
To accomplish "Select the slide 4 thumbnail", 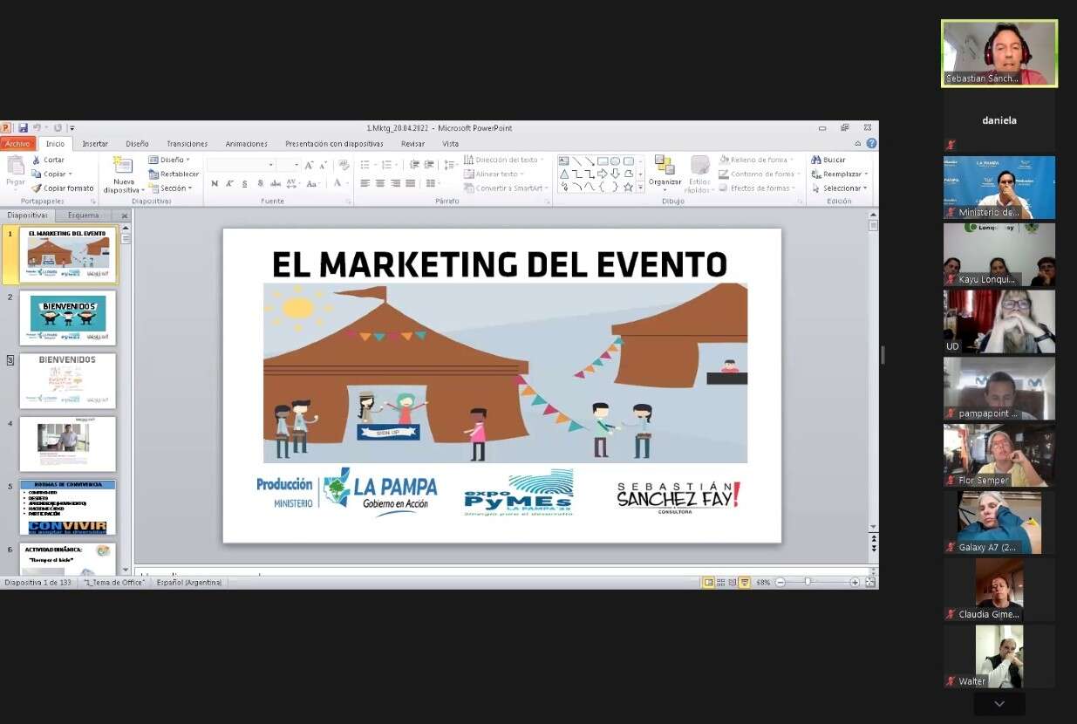I will click(67, 444).
